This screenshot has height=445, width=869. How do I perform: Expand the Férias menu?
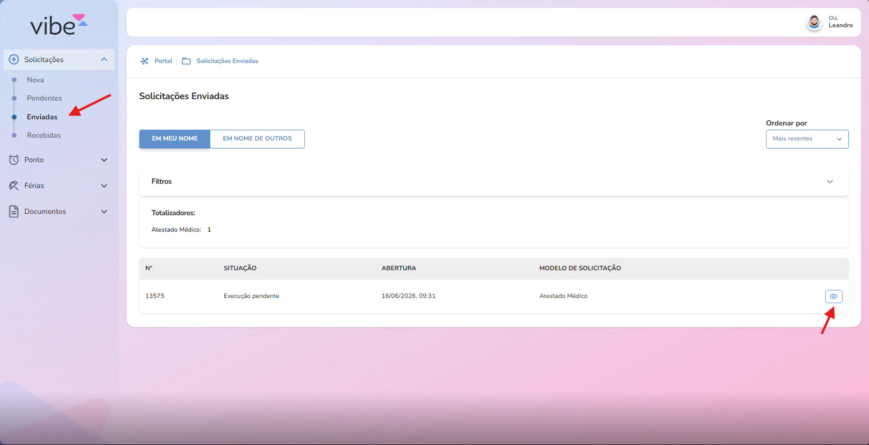pos(104,186)
